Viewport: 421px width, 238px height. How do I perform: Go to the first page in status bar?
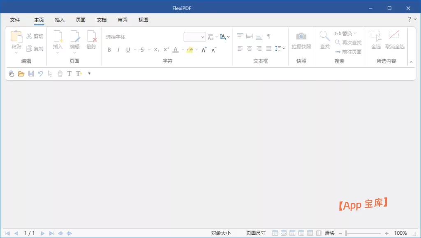click(x=7, y=233)
